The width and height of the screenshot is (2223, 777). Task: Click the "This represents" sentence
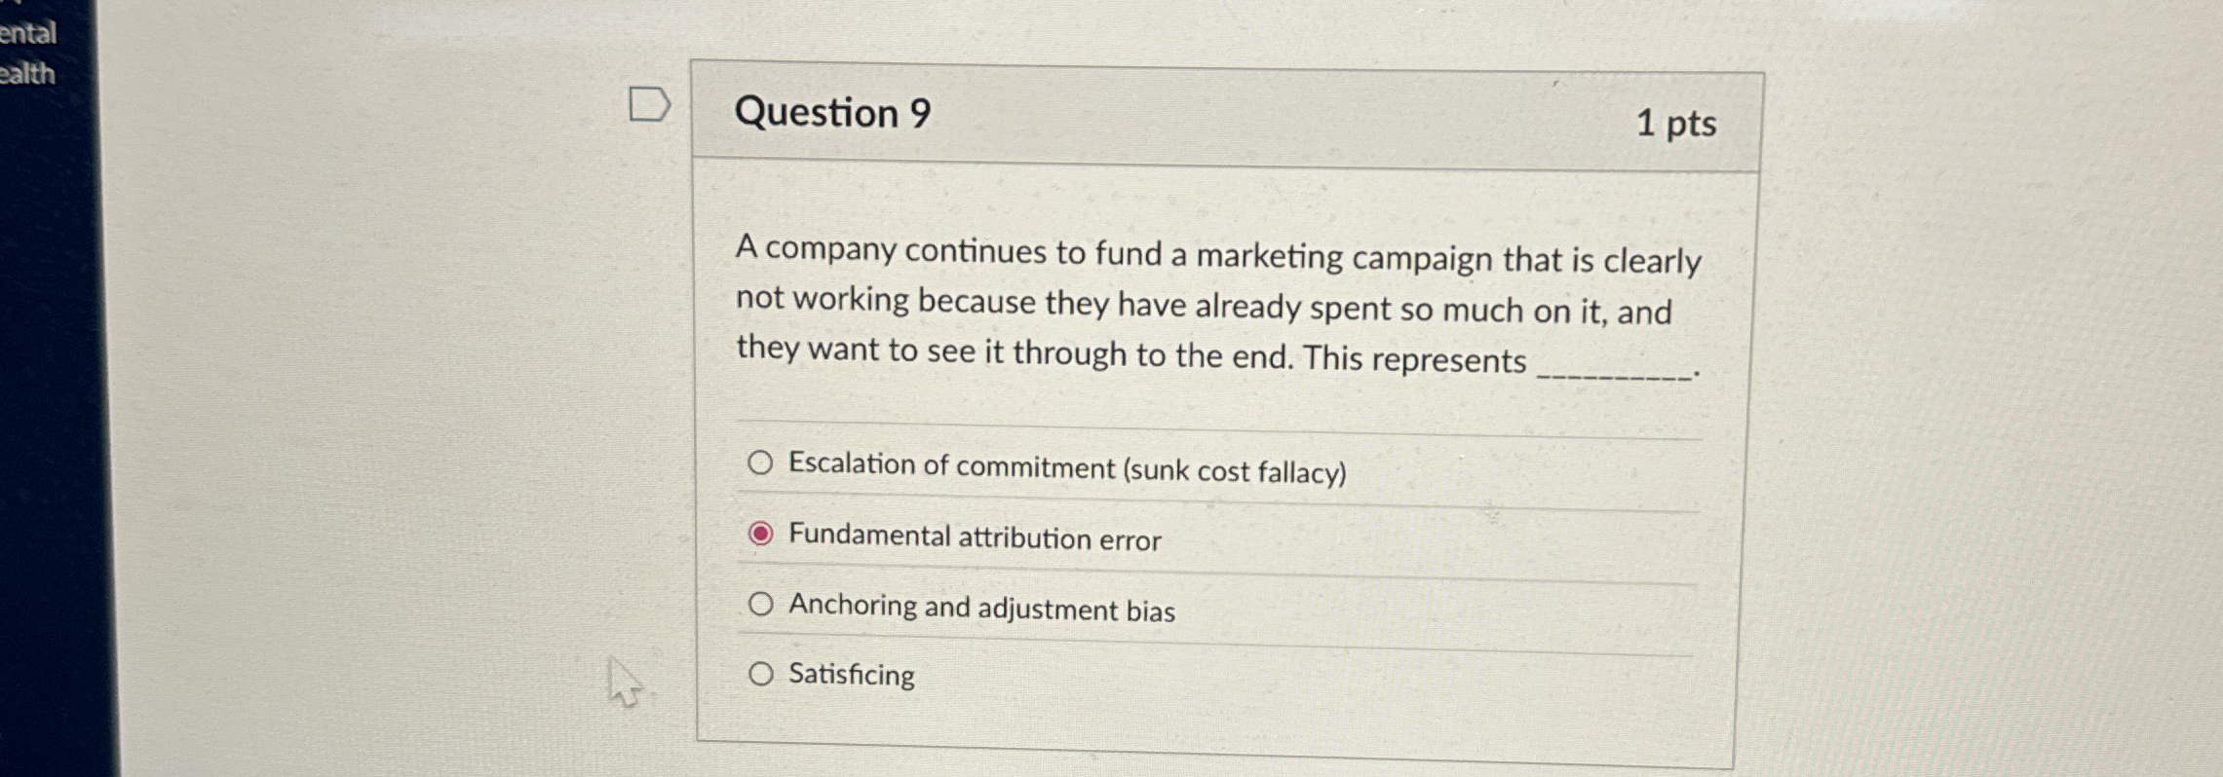tap(1413, 358)
